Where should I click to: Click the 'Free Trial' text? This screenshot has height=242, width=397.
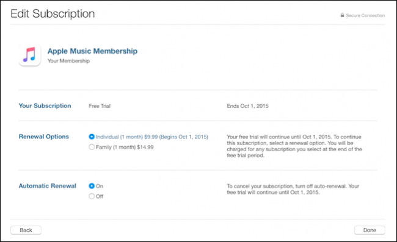tap(100, 106)
